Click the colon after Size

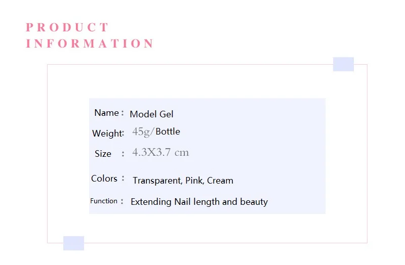tap(123, 154)
